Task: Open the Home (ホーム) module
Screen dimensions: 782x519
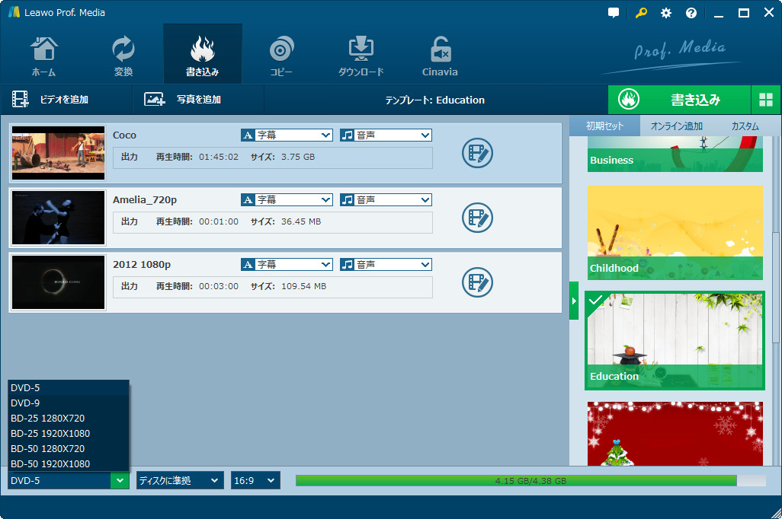Action: (x=44, y=56)
